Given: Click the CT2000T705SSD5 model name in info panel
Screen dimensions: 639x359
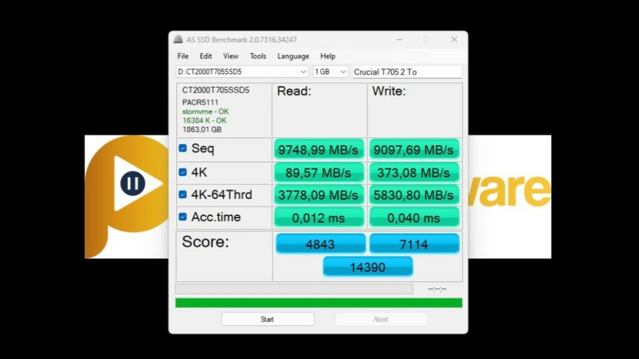Looking at the screenshot, I should [x=215, y=90].
